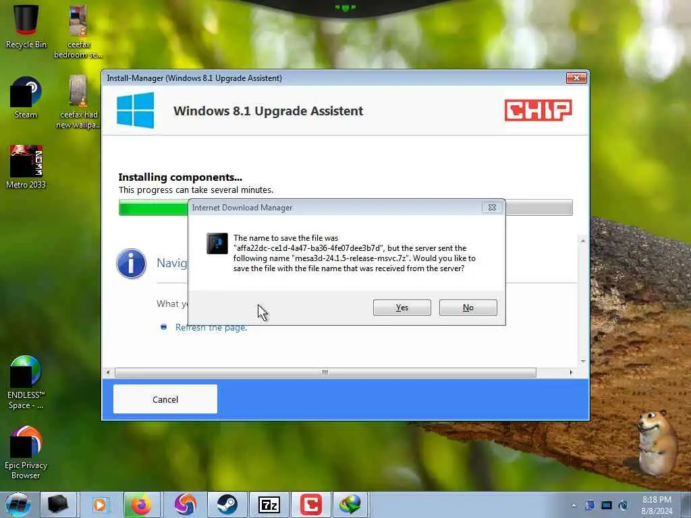The height and width of the screenshot is (518, 691).
Task: Close the Install-Manager window
Action: click(x=576, y=78)
